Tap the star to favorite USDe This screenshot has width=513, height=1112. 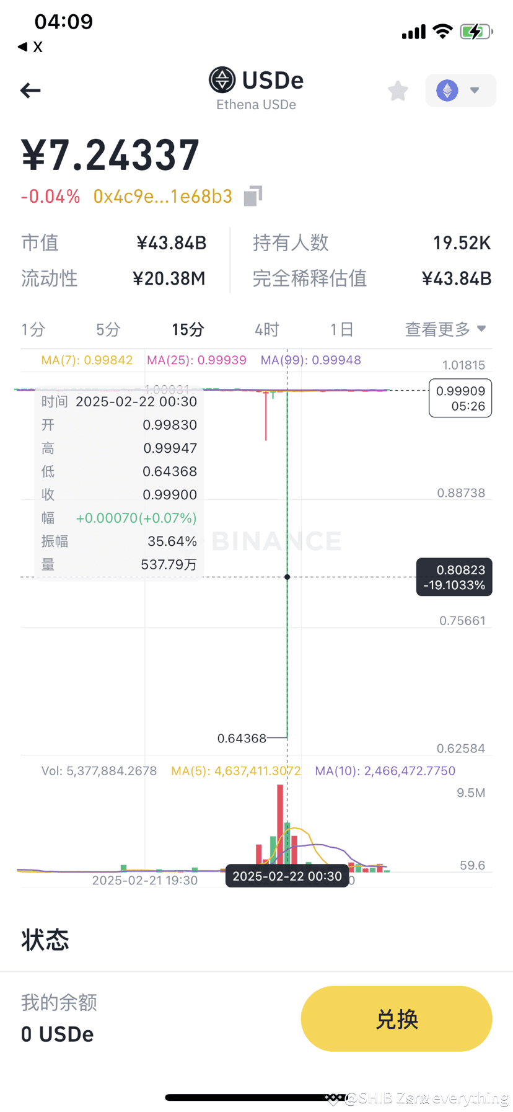[x=397, y=91]
